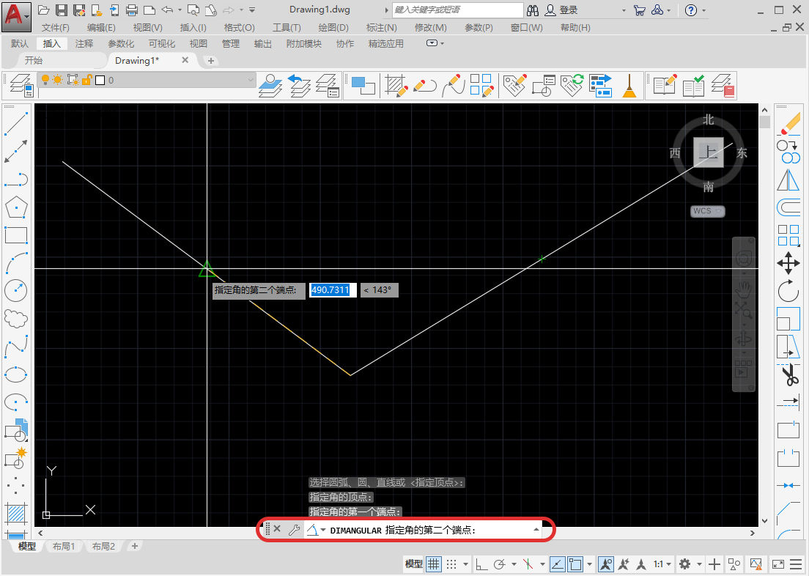Switch to the 布局1 layout tab
The image size is (809, 576).
pos(64,546)
